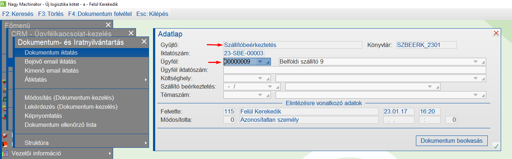Open the Költséghely code dropdown

pos(260,78)
